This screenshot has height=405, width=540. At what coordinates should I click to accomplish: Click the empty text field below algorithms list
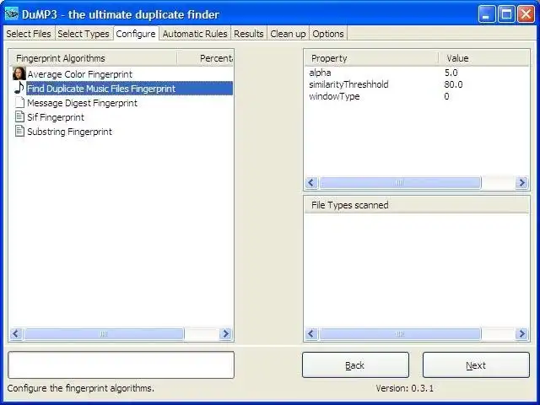coord(121,364)
